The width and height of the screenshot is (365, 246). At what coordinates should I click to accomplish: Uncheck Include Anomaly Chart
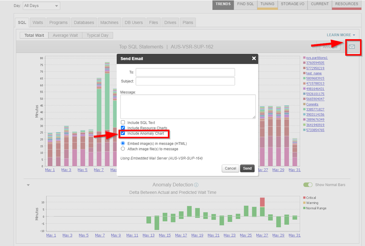123,133
